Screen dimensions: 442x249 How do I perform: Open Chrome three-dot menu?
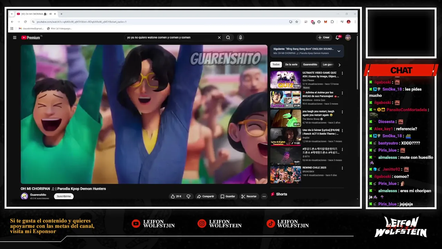tap(355, 22)
